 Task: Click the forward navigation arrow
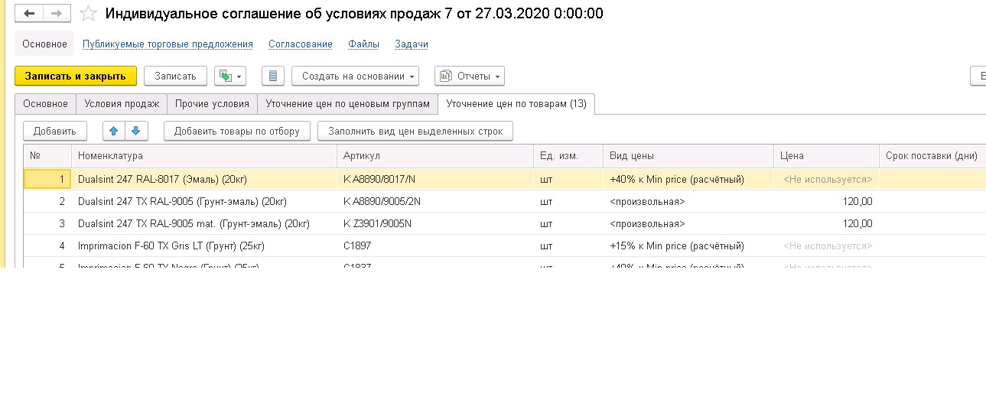(x=56, y=14)
